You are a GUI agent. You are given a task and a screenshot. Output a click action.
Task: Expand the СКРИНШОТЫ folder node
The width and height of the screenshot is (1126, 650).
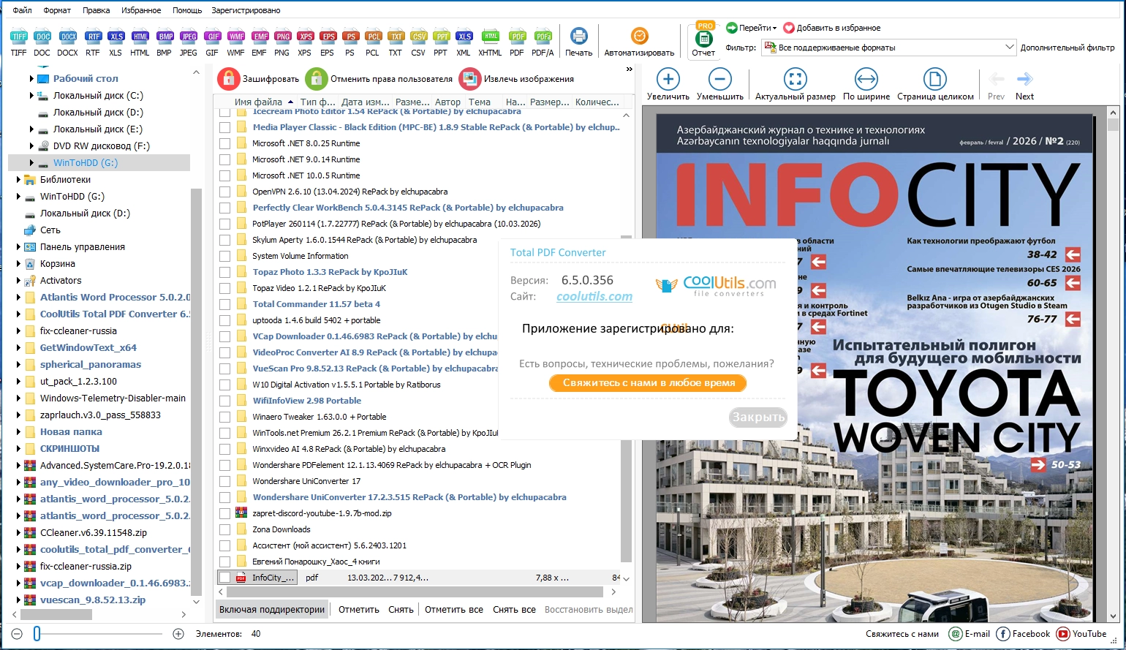(x=18, y=448)
